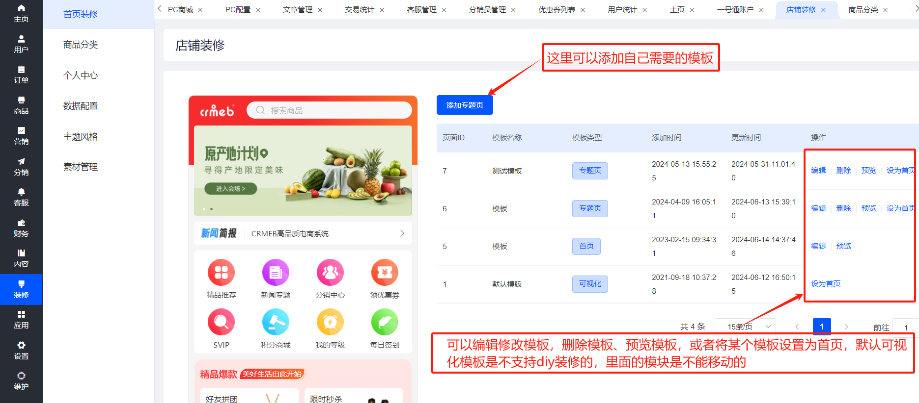Open the 精品推荐 icon in the preview
This screenshot has width=919, height=403.
point(221,273)
